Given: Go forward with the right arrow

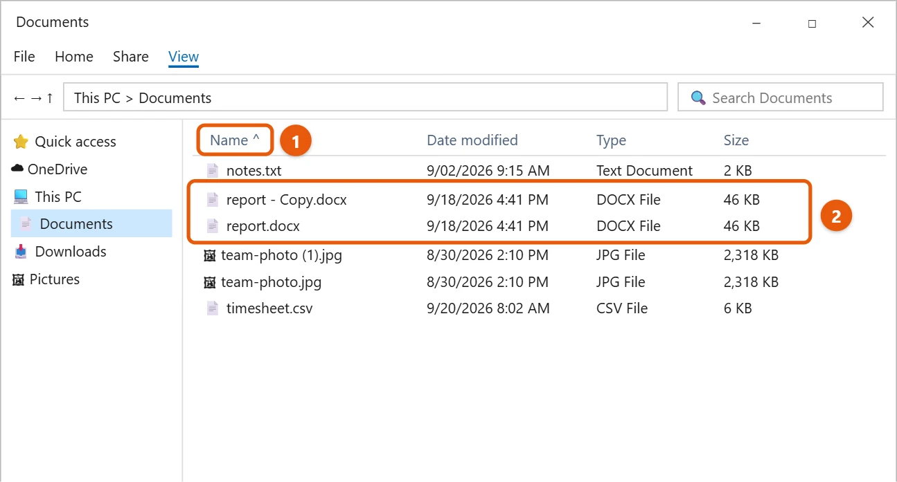Looking at the screenshot, I should click(x=36, y=98).
